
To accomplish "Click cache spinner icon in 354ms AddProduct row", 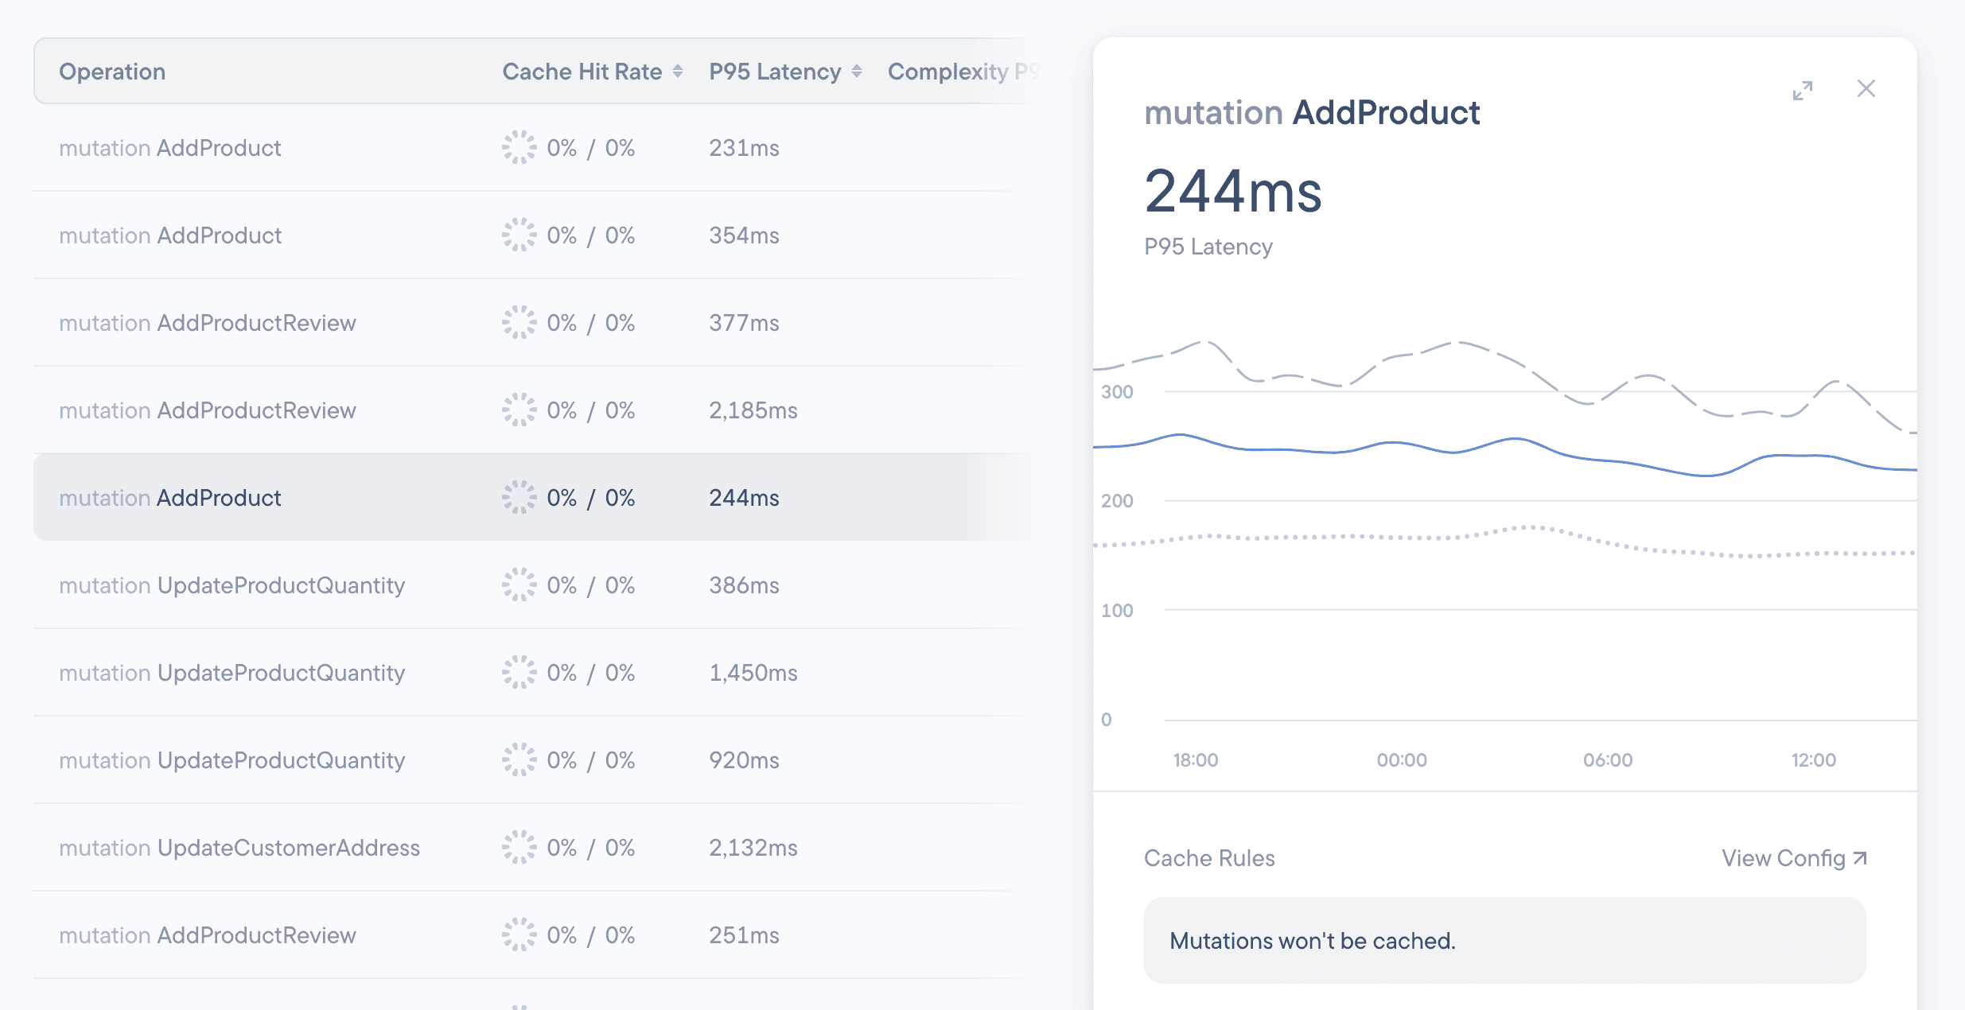I will tap(519, 235).
